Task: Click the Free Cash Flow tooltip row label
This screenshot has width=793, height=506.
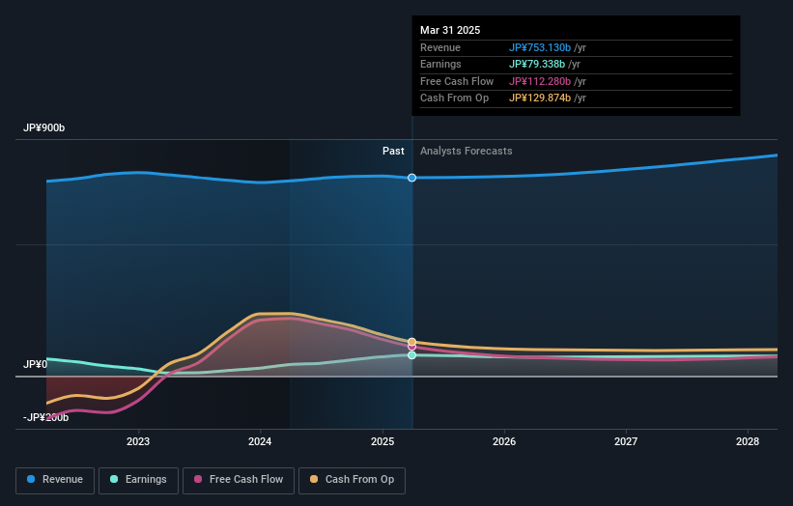Action: click(x=457, y=81)
